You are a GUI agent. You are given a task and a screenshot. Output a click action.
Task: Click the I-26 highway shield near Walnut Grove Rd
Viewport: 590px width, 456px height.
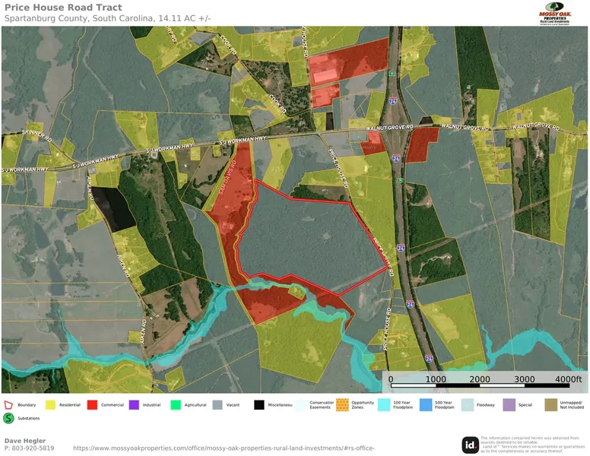point(398,158)
